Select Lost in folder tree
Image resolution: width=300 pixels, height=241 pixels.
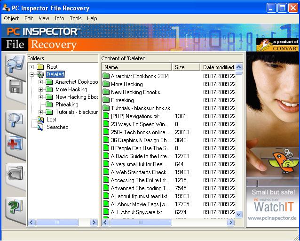click(51, 120)
